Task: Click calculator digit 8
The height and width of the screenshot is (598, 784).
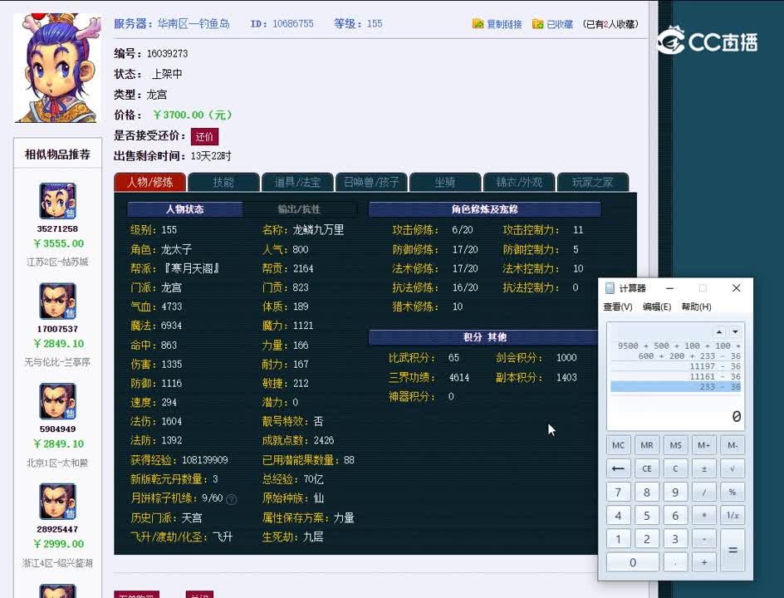Action: [647, 492]
